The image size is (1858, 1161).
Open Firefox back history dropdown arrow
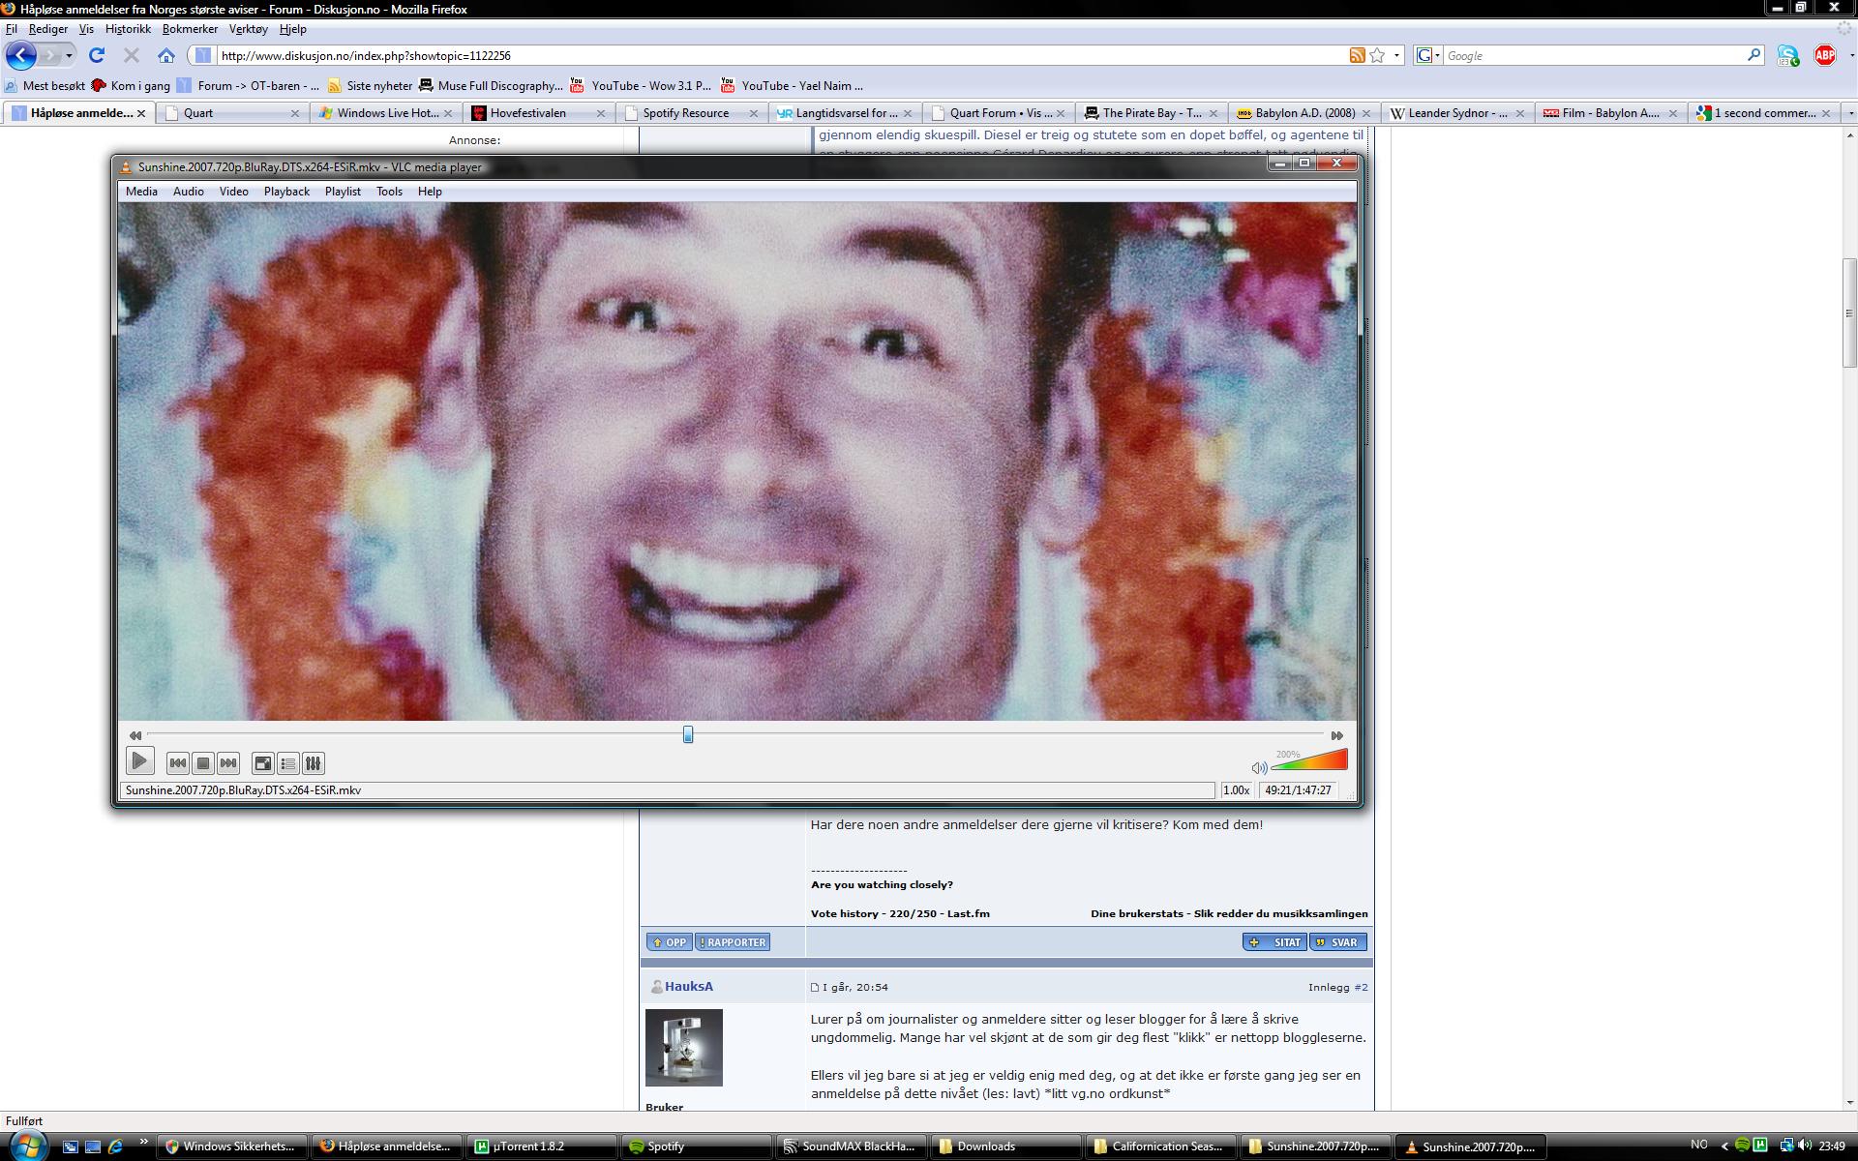[x=69, y=55]
